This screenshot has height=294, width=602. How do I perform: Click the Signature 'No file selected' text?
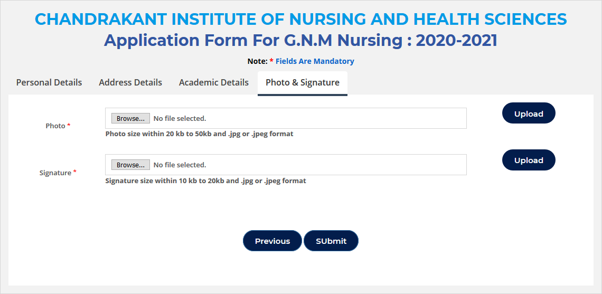pyautogui.click(x=180, y=165)
